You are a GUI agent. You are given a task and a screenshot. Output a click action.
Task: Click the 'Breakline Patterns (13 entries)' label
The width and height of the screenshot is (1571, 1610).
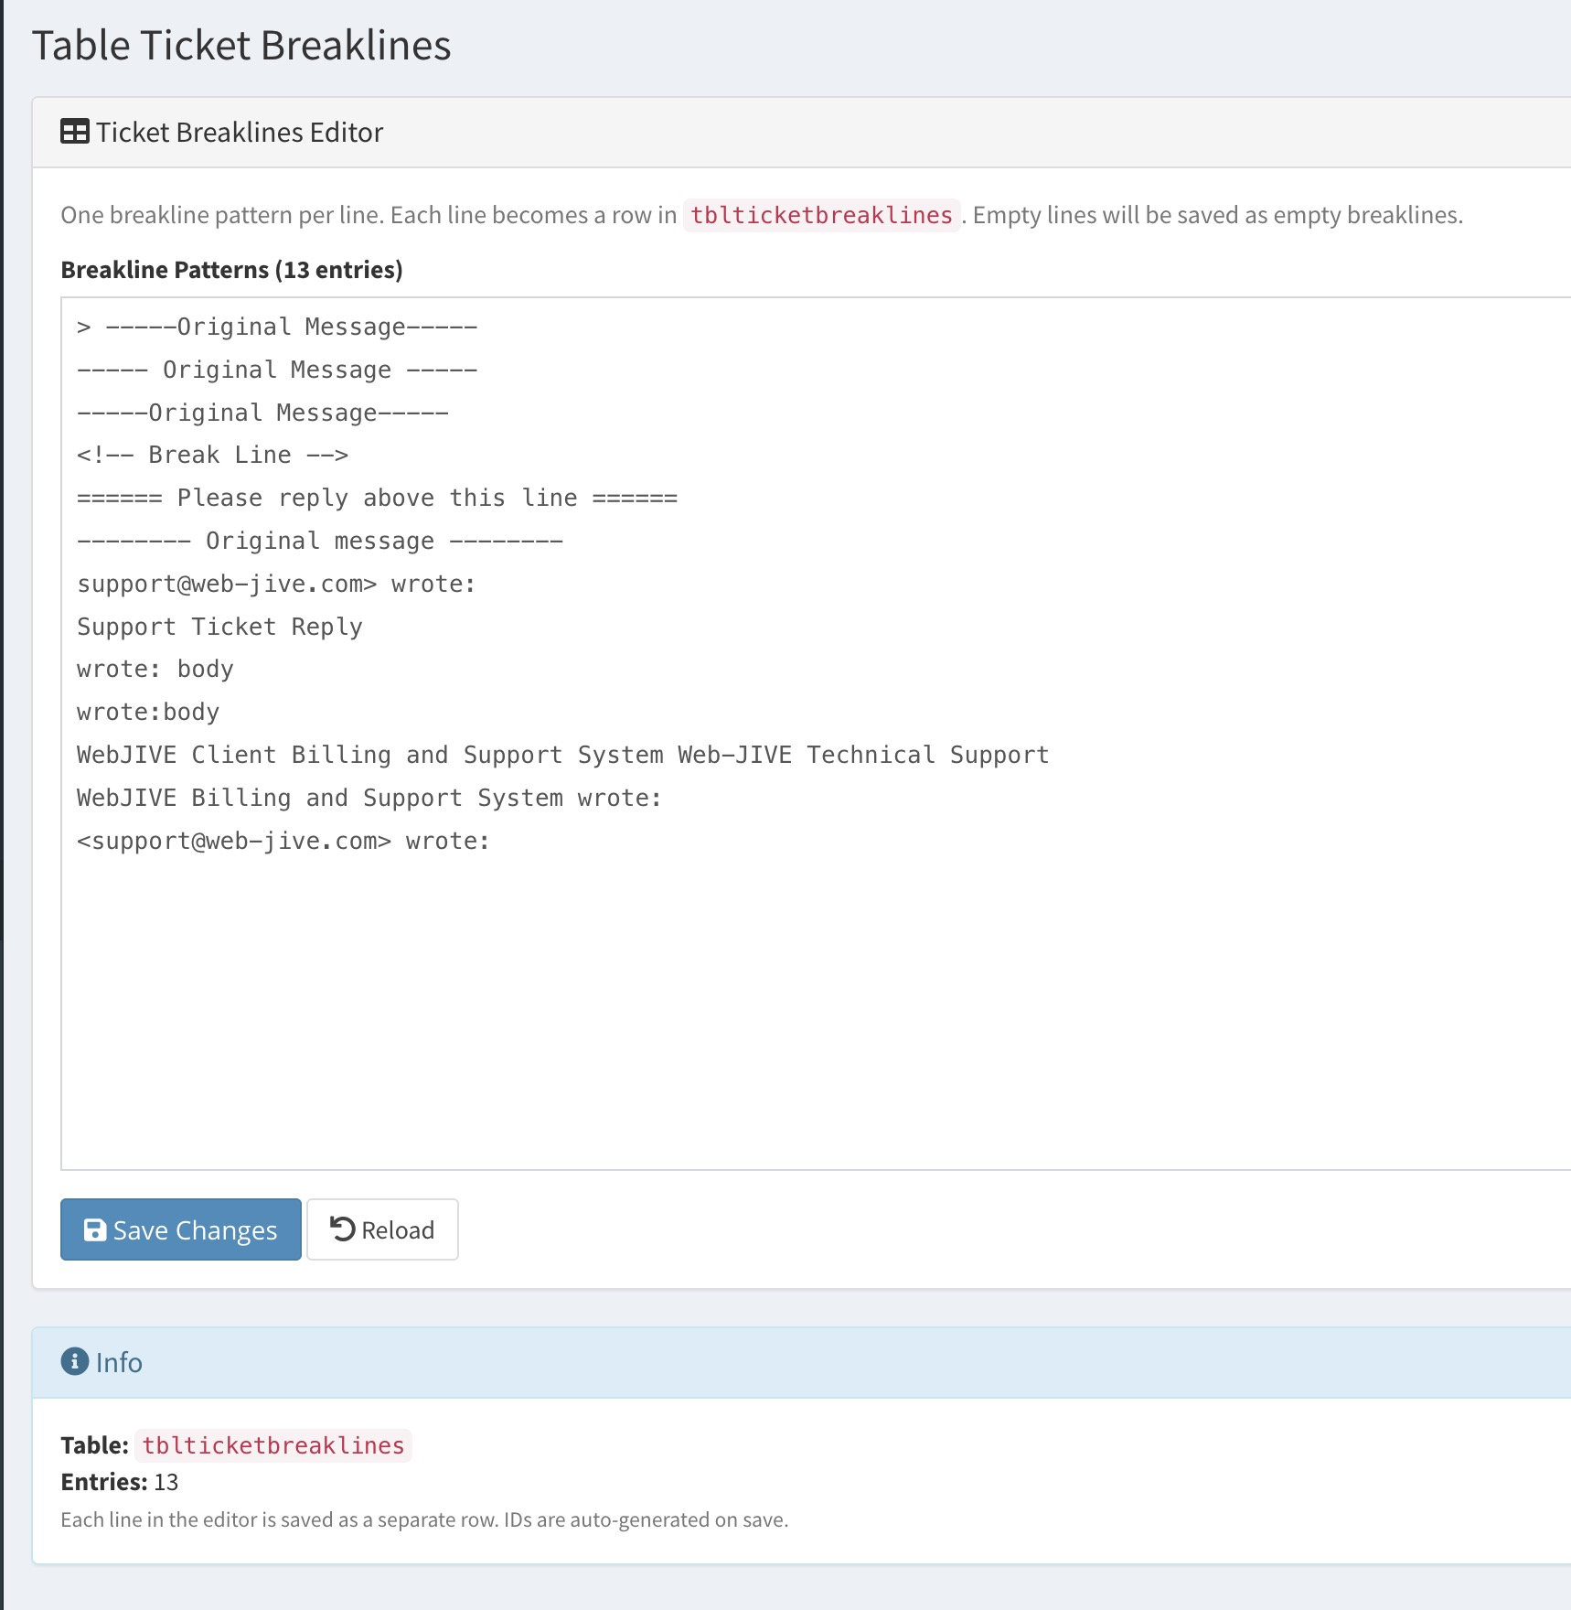[231, 270]
